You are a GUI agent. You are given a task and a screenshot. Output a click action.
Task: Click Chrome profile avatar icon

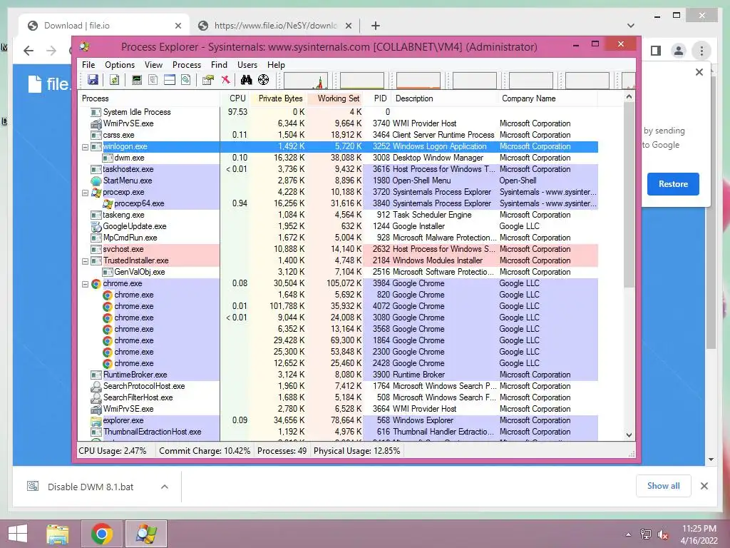(x=679, y=51)
